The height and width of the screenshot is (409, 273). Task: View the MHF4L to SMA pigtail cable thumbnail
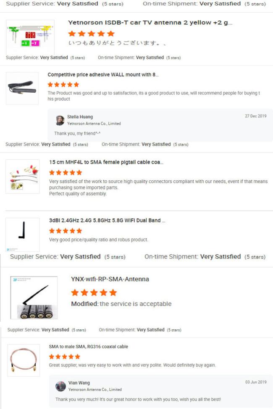tap(23, 177)
